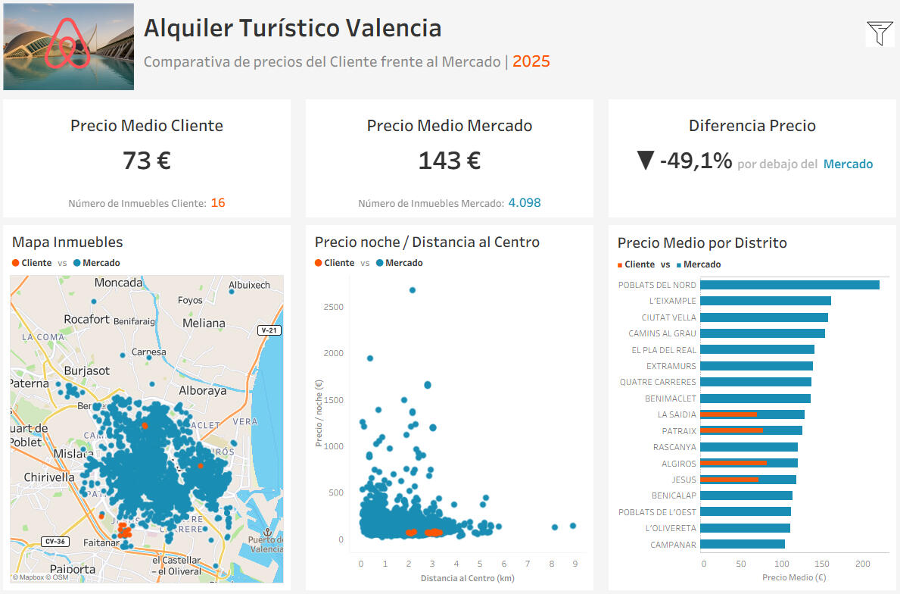This screenshot has width=900, height=594.
Task: Select the CAMPANAR market bar
Action: pyautogui.click(x=743, y=544)
